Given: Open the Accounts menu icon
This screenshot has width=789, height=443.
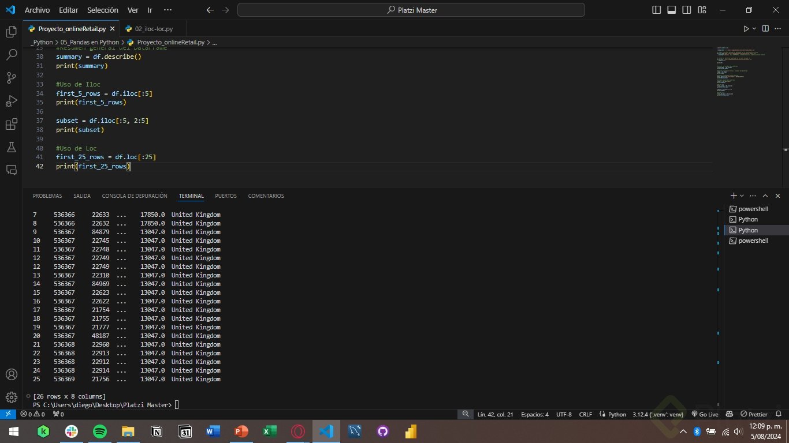Looking at the screenshot, I should [11, 374].
